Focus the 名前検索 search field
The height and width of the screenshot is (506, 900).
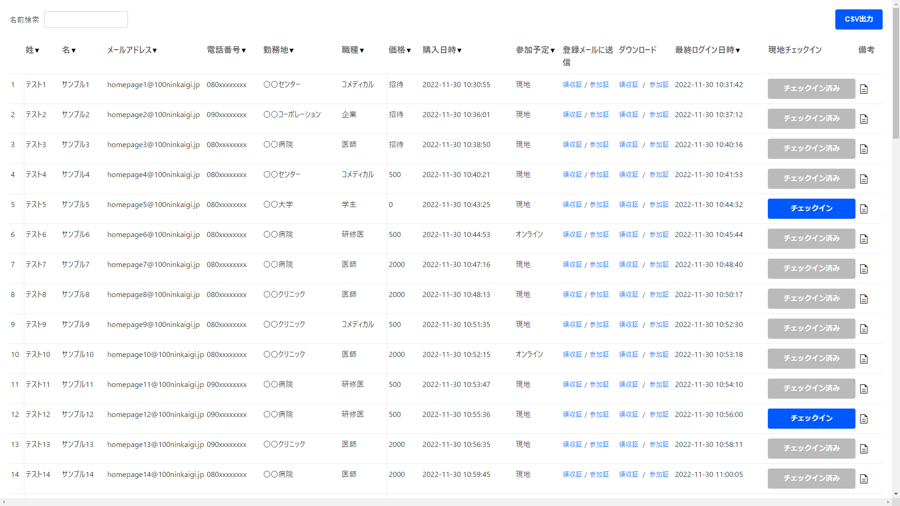point(86,20)
